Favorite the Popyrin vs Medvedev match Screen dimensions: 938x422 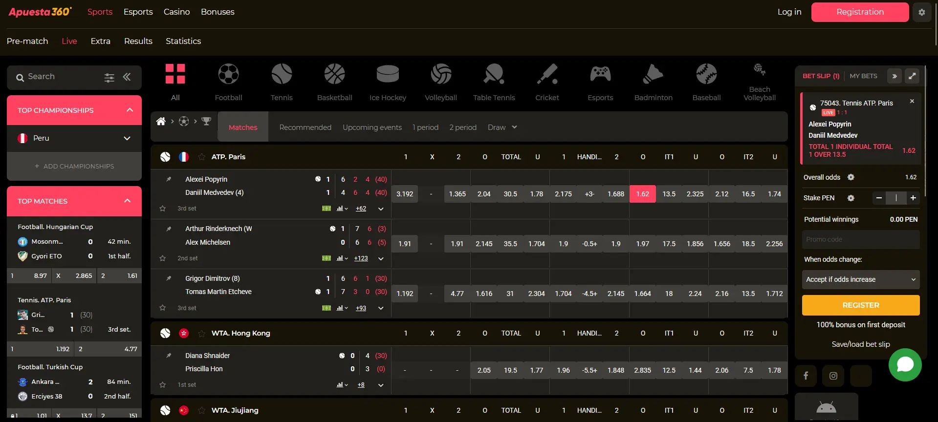[163, 209]
